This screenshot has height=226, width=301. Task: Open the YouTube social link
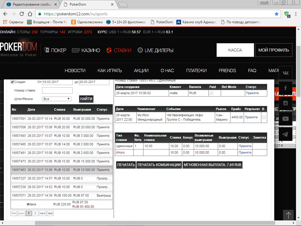tap(285, 119)
